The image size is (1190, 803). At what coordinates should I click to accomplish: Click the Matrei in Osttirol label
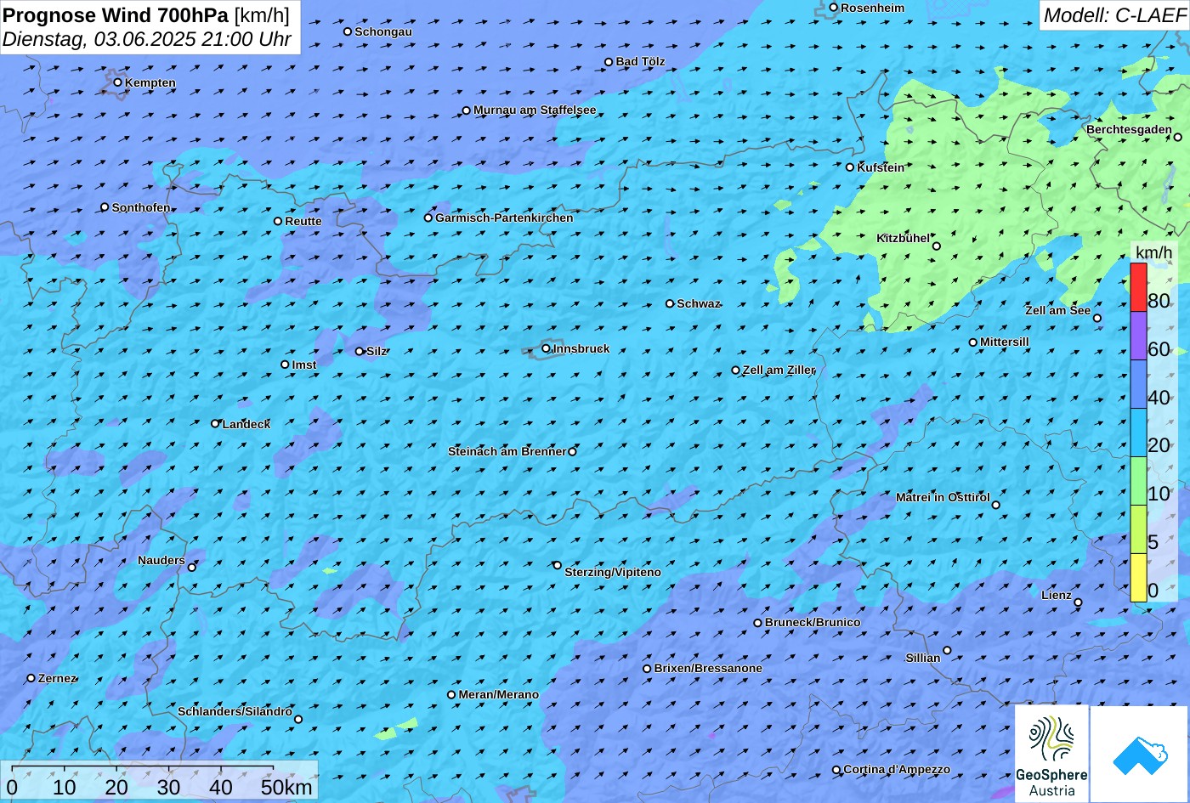pyautogui.click(x=943, y=497)
